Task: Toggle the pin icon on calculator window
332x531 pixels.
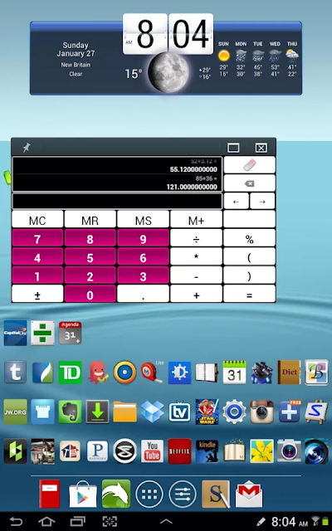Action: (27, 148)
